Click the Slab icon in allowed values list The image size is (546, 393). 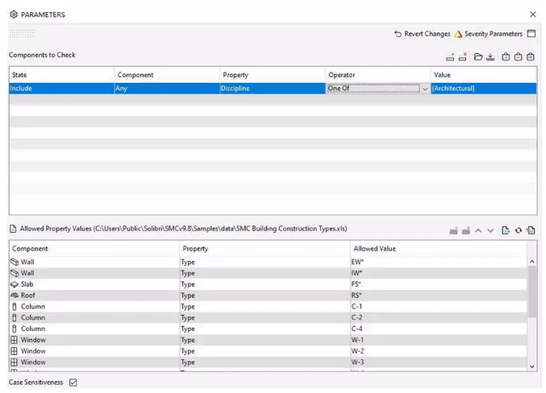15,284
